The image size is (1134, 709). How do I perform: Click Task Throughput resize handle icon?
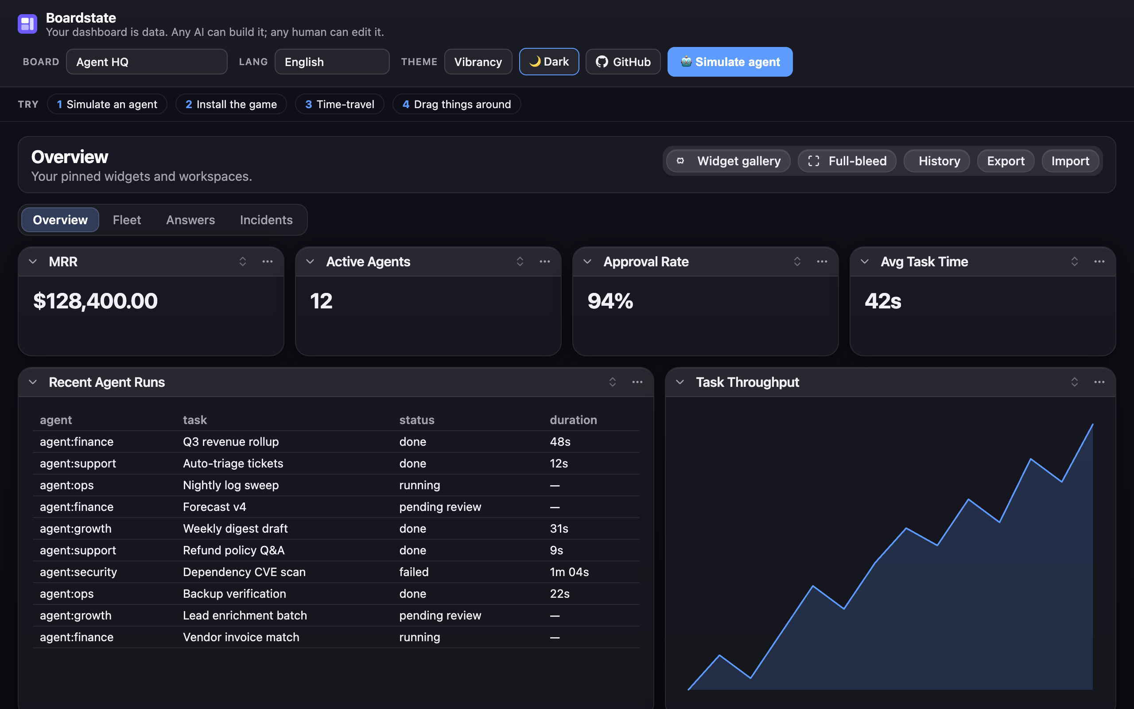click(x=1075, y=382)
